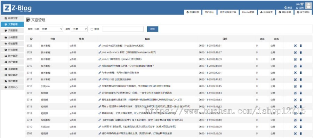Go to 后台首页 top tab
Image resolution: width=313 pixels, height=138 pixels.
266,12
